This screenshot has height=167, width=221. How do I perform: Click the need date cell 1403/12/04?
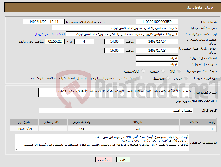24,129
